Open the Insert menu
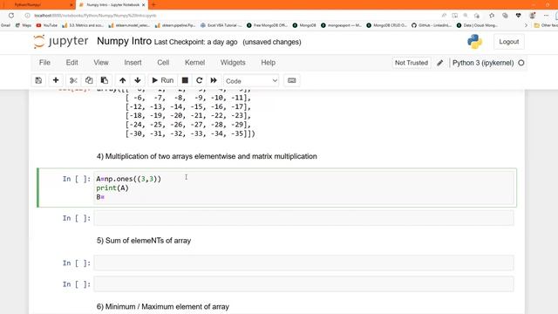 coord(133,63)
